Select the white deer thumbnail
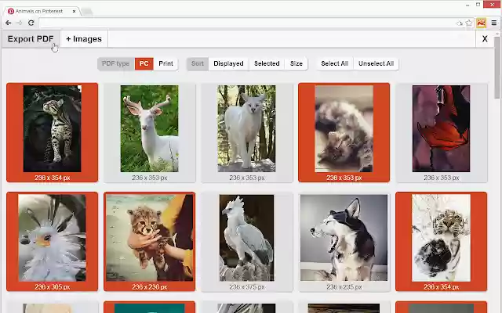The width and height of the screenshot is (502, 313). pyautogui.click(x=150, y=132)
